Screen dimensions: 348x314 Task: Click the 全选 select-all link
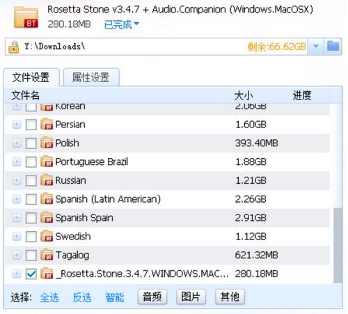point(49,297)
